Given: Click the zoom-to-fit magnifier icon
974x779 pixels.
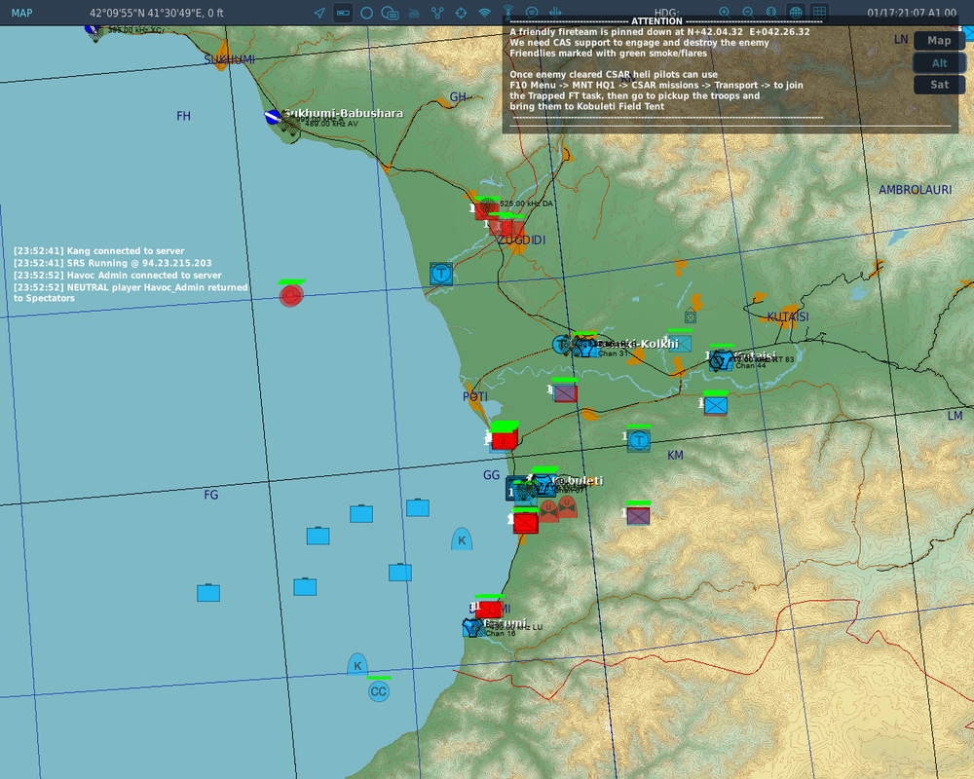Looking at the screenshot, I should click(771, 12).
